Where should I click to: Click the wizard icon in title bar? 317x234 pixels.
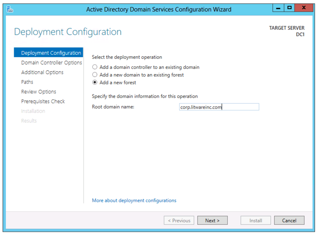coord(10,9)
